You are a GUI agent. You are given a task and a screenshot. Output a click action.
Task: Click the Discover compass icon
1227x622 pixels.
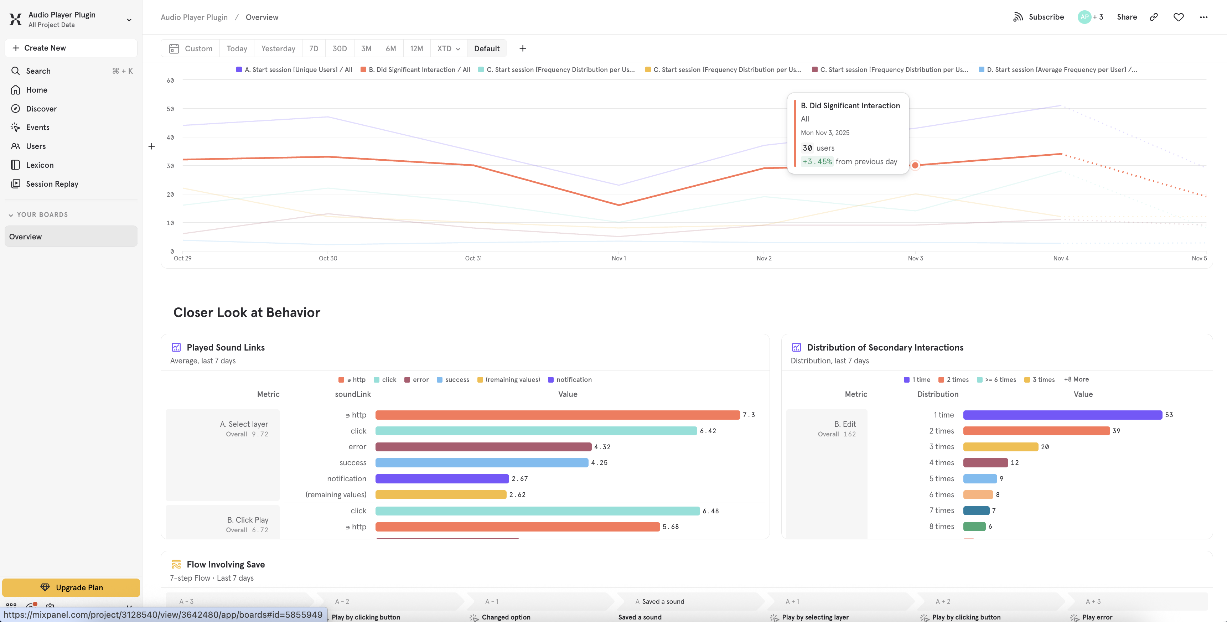(16, 109)
